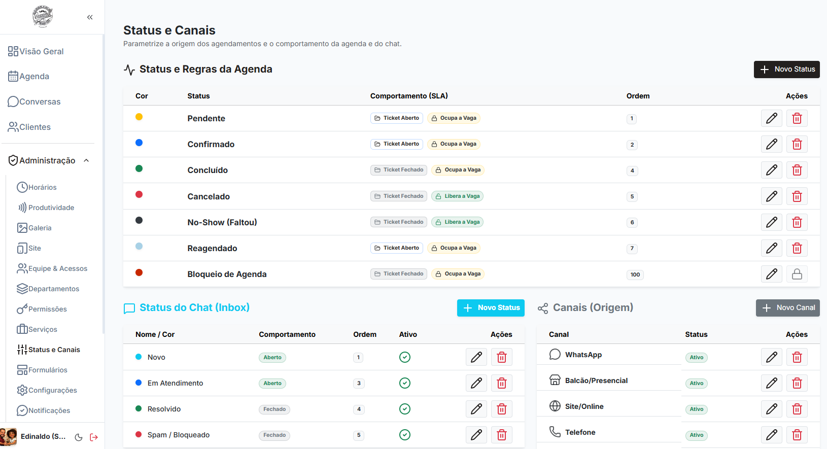
Task: Edit the Resolvido chat status
Action: point(476,409)
